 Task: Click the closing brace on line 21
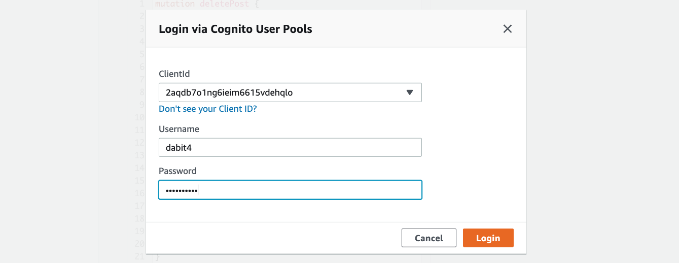[157, 257]
